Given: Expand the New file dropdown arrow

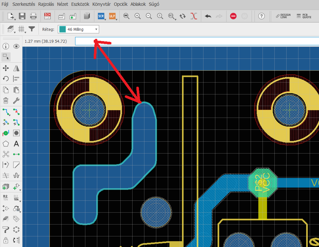Looking at the screenshot, I should tap(15, 20).
